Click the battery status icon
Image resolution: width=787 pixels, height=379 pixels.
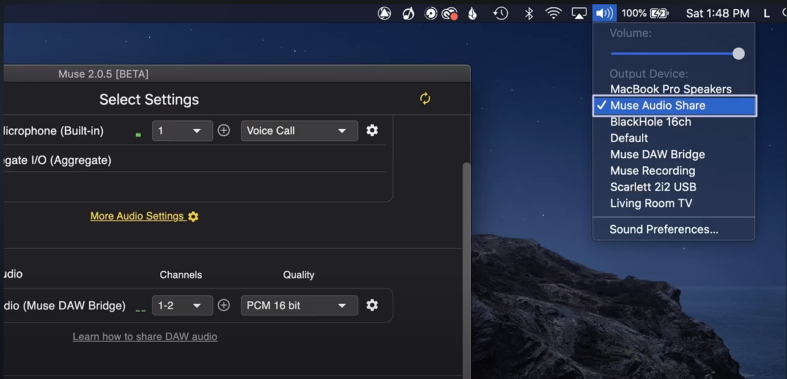pos(660,13)
